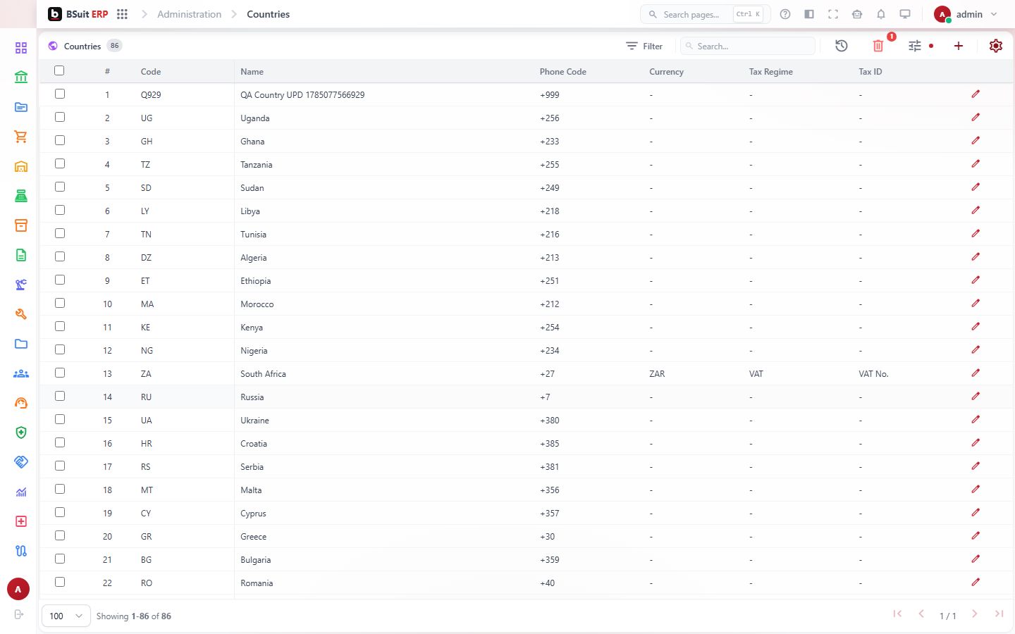The width and height of the screenshot is (1015, 634).
Task: Go to the next page arrow
Action: coord(974,614)
